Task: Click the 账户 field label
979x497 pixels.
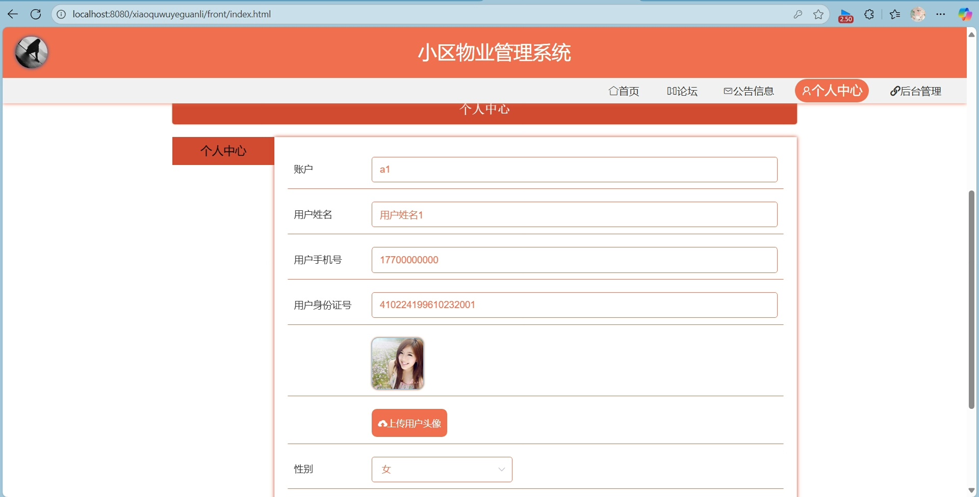Action: (303, 169)
